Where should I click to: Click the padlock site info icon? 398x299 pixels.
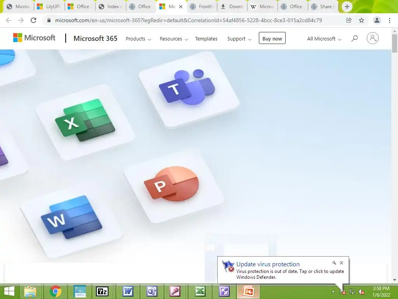[x=49, y=20]
